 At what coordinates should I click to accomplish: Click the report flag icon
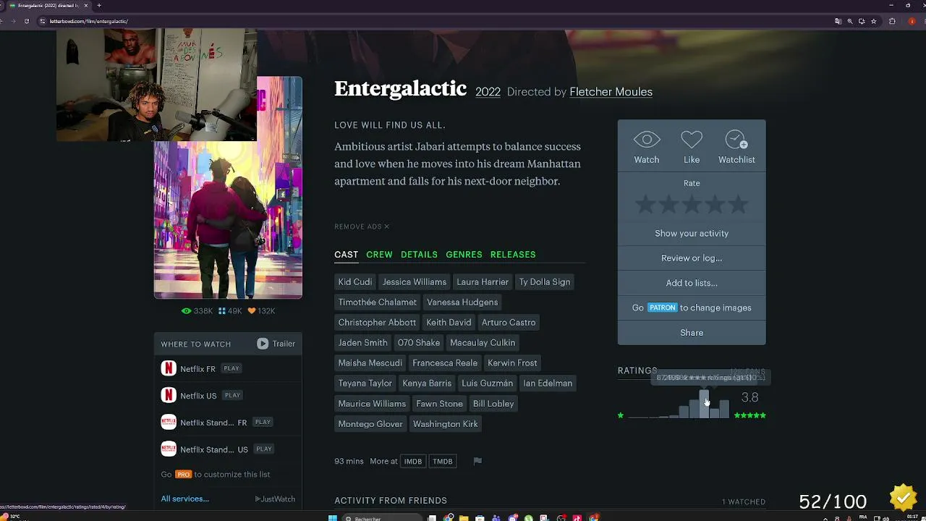pyautogui.click(x=477, y=461)
